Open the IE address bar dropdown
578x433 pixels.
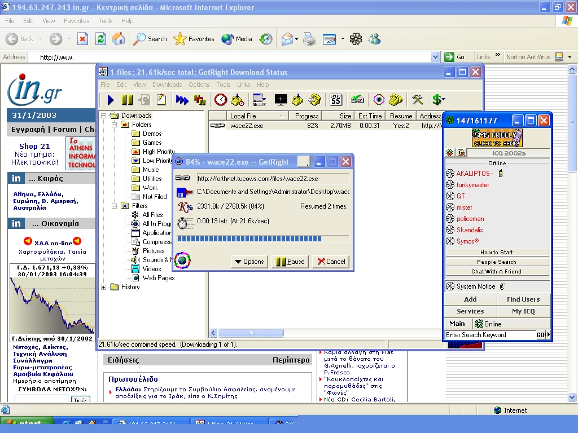435,57
